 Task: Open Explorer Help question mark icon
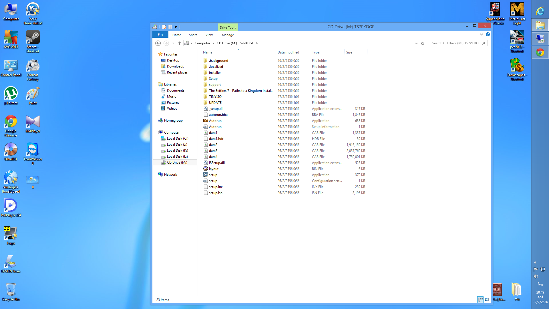click(488, 34)
